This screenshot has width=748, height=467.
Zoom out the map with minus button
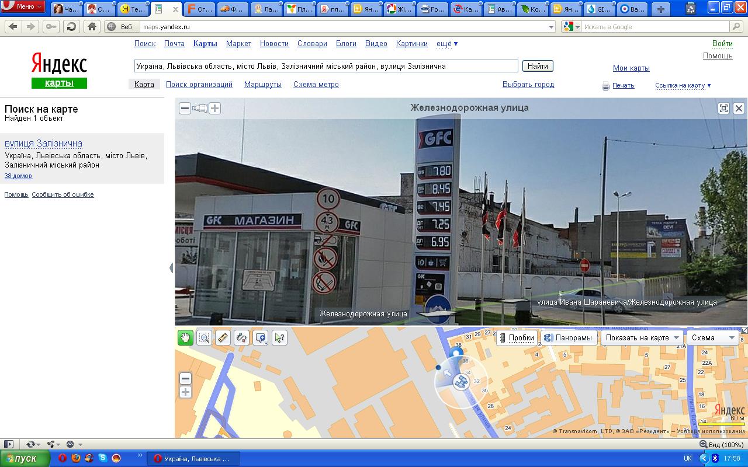185,378
